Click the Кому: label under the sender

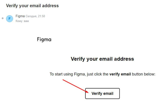pyautogui.click(x=19, y=21)
